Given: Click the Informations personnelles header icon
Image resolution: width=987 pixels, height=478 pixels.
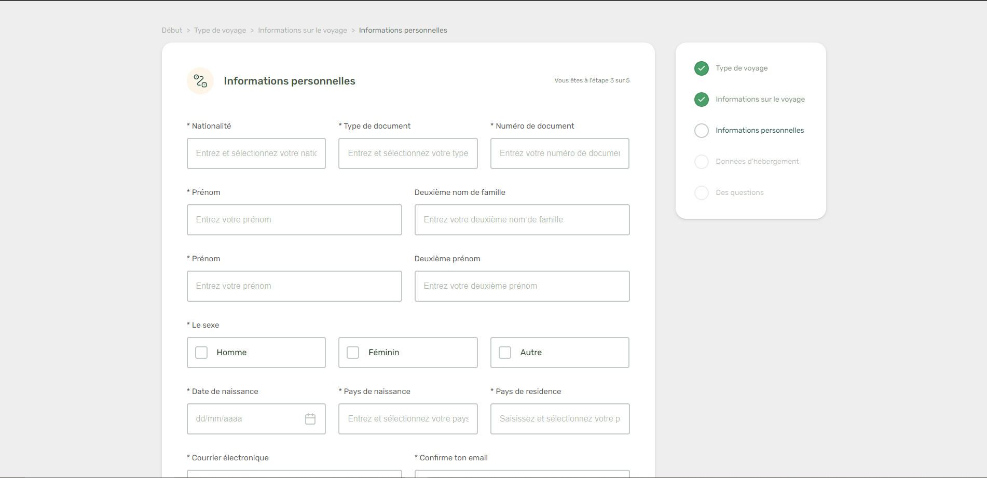Looking at the screenshot, I should [200, 81].
